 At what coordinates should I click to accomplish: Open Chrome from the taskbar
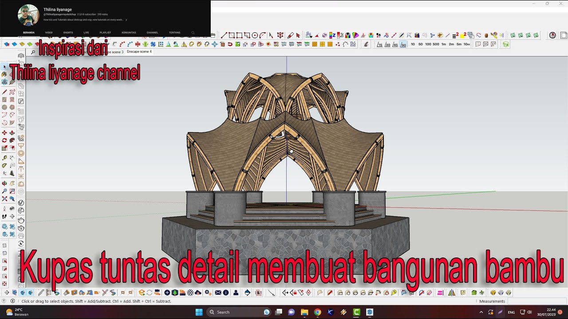click(317, 312)
